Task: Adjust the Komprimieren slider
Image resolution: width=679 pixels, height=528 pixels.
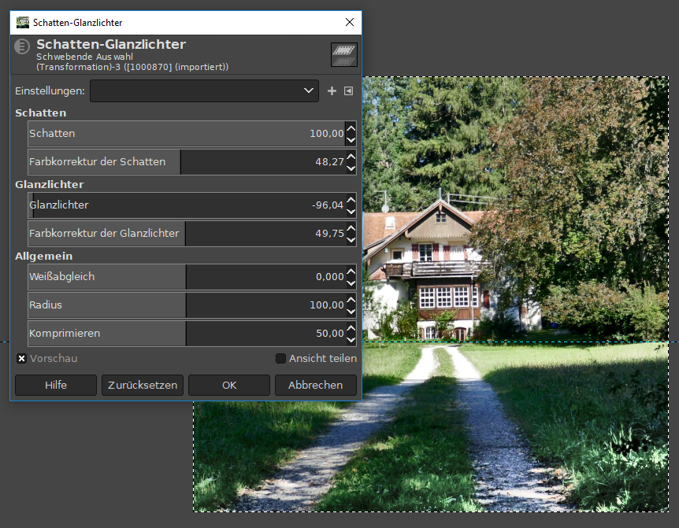Action: 187,334
